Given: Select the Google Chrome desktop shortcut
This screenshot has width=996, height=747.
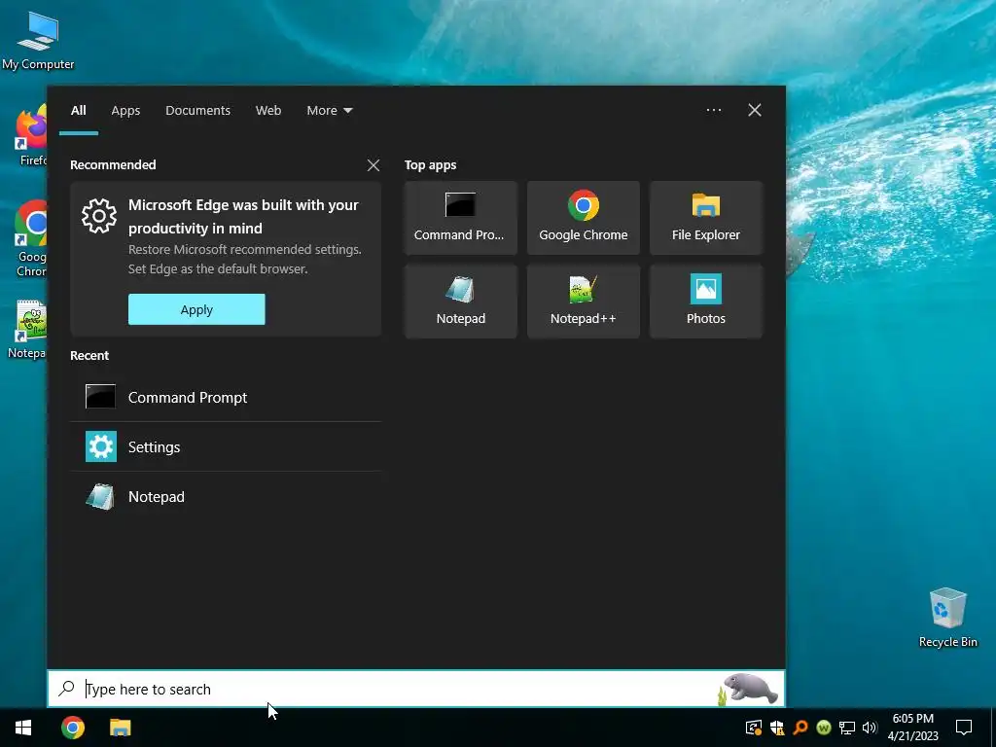Looking at the screenshot, I should coord(30,238).
